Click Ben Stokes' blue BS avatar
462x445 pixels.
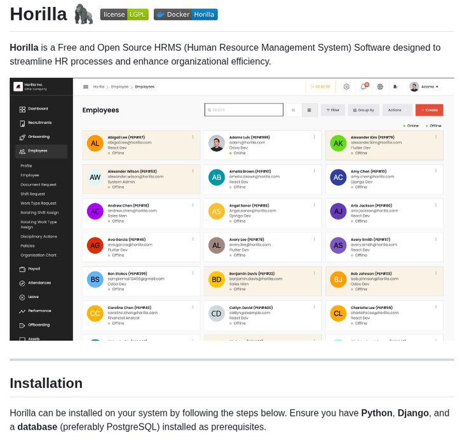[95, 280]
